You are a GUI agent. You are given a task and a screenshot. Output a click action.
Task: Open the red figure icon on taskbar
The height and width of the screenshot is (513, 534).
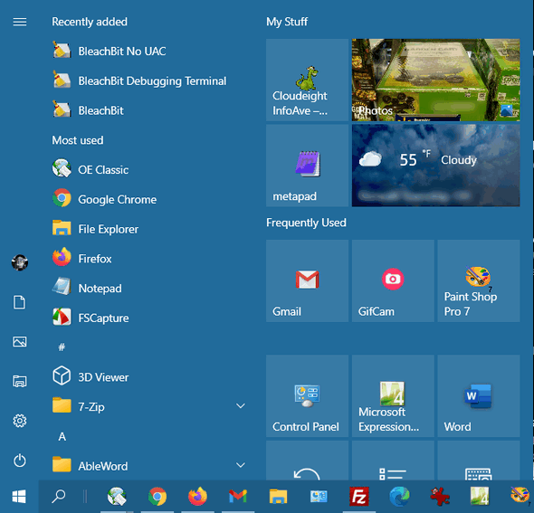click(440, 497)
